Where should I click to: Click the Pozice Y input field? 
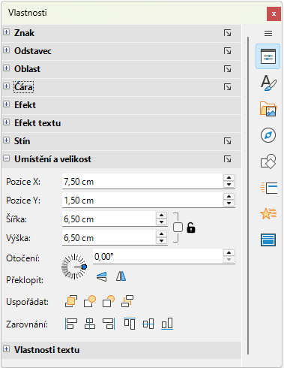point(142,201)
